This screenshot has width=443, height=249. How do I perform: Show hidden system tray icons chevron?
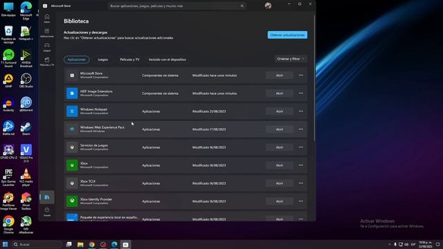pyautogui.click(x=389, y=244)
